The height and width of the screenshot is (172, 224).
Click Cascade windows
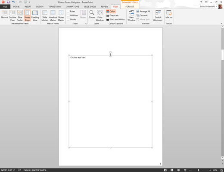pos(142,15)
